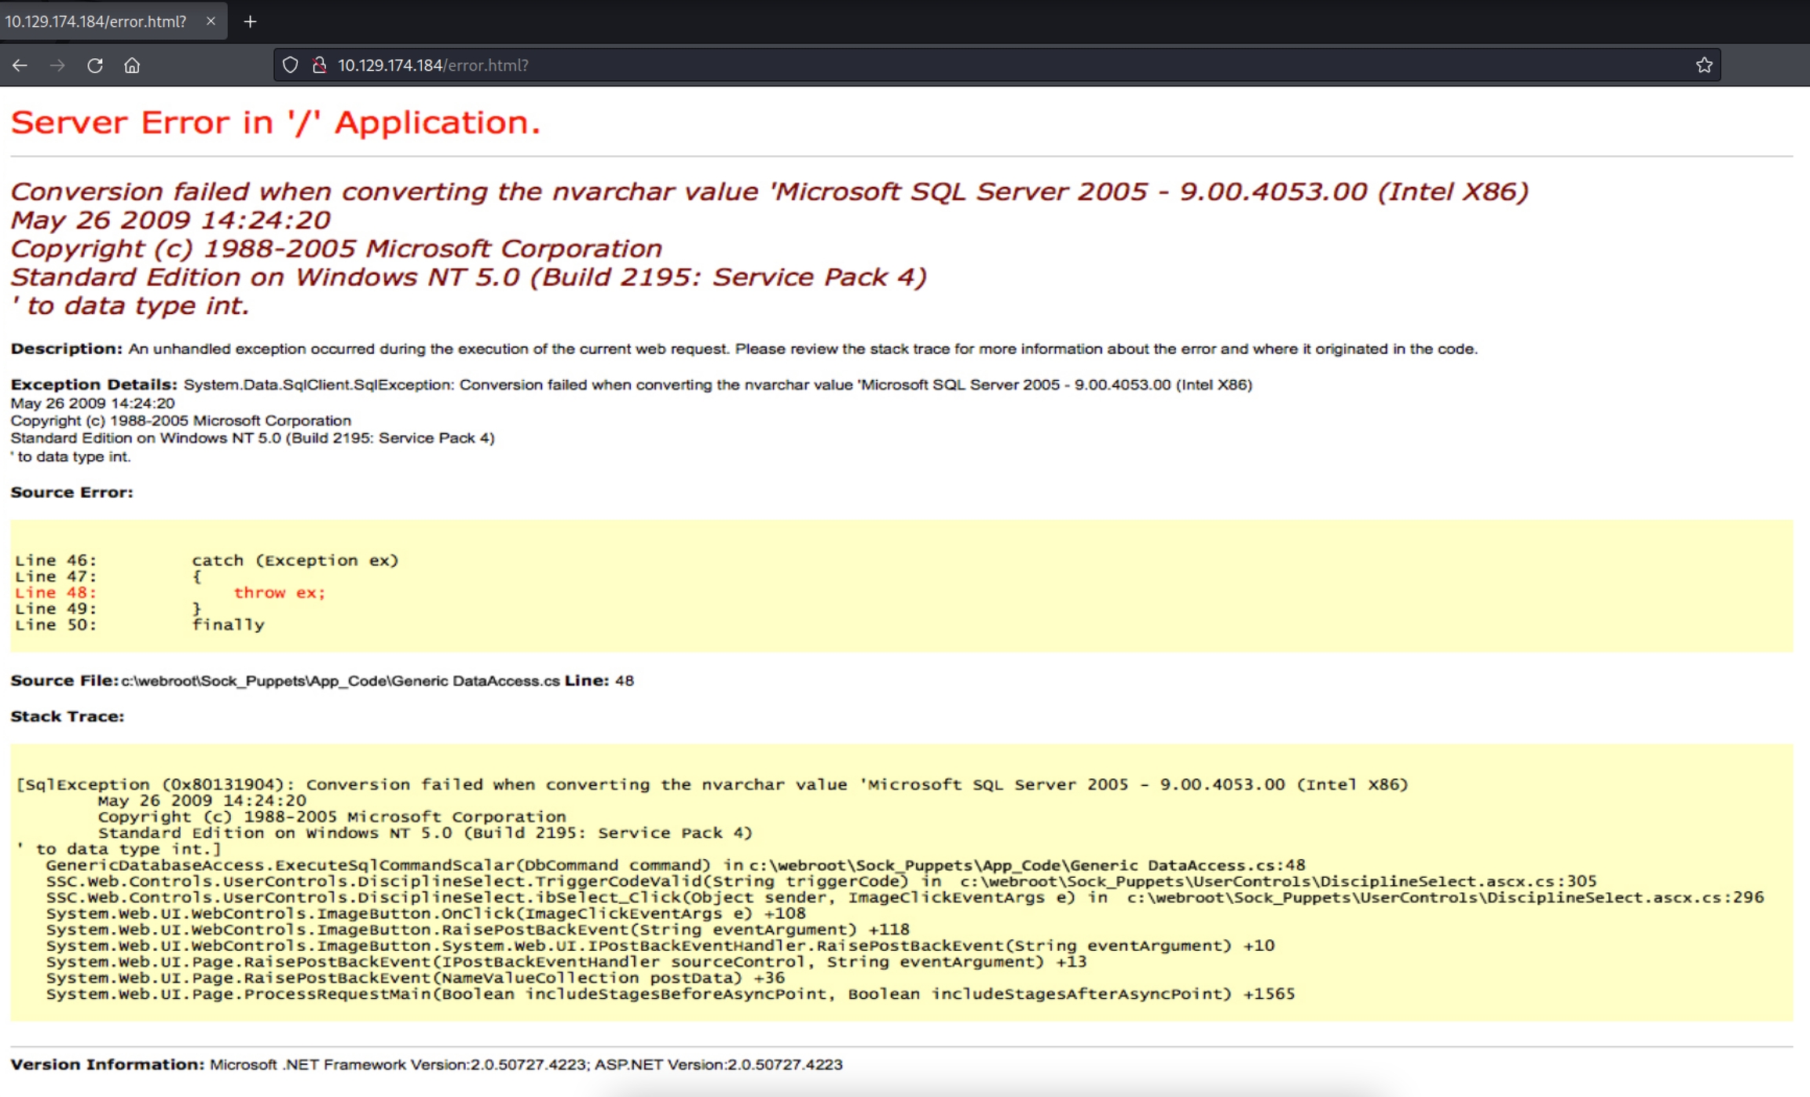Open the browser home page
Screen dimensions: 1810x1097
[x=132, y=65]
